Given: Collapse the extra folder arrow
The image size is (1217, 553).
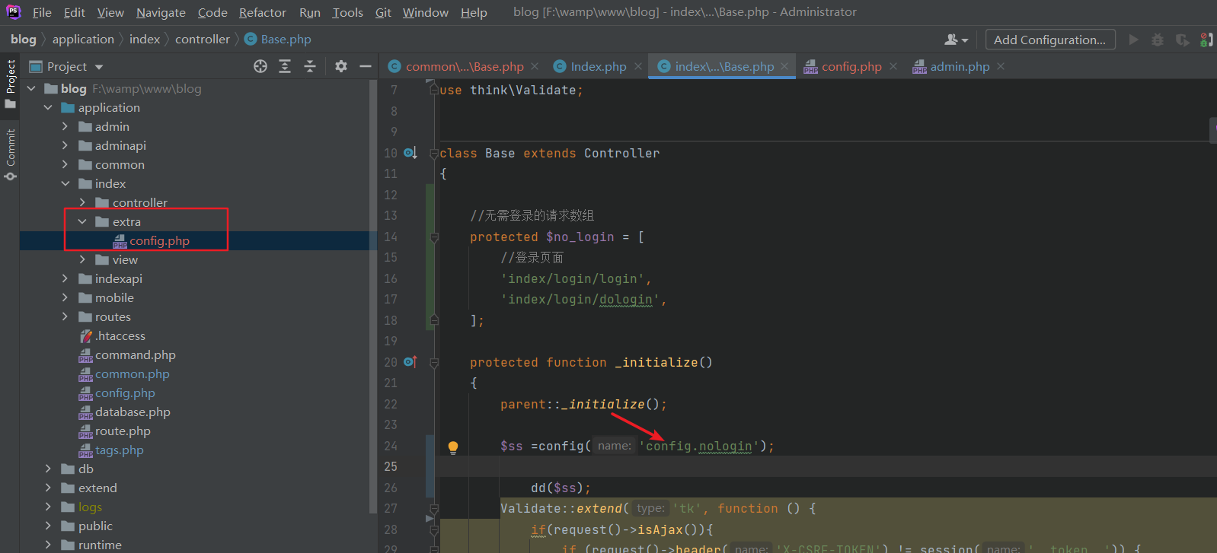Looking at the screenshot, I should [x=83, y=222].
